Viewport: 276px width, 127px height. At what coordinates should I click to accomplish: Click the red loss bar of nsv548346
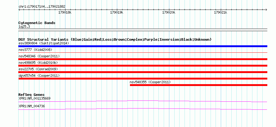[143, 59]
